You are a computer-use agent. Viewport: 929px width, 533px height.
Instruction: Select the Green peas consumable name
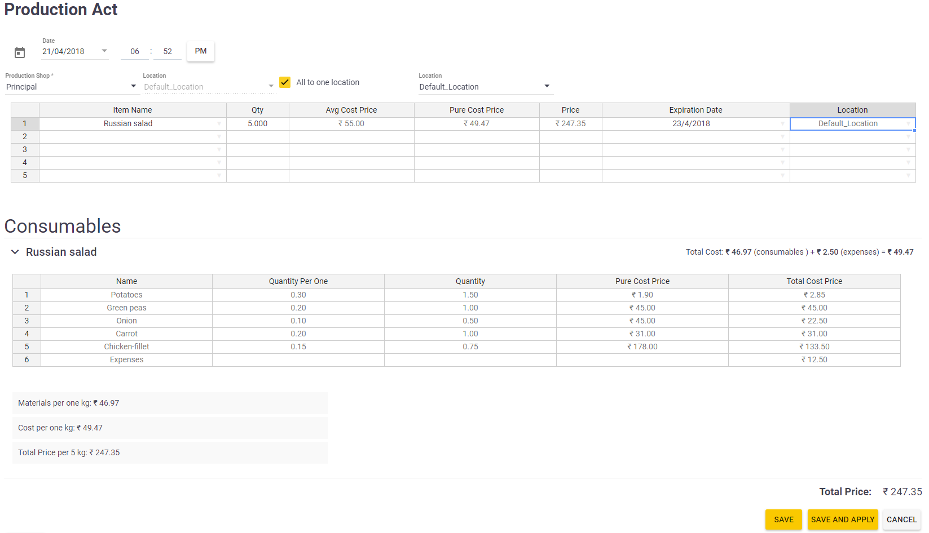click(x=127, y=308)
